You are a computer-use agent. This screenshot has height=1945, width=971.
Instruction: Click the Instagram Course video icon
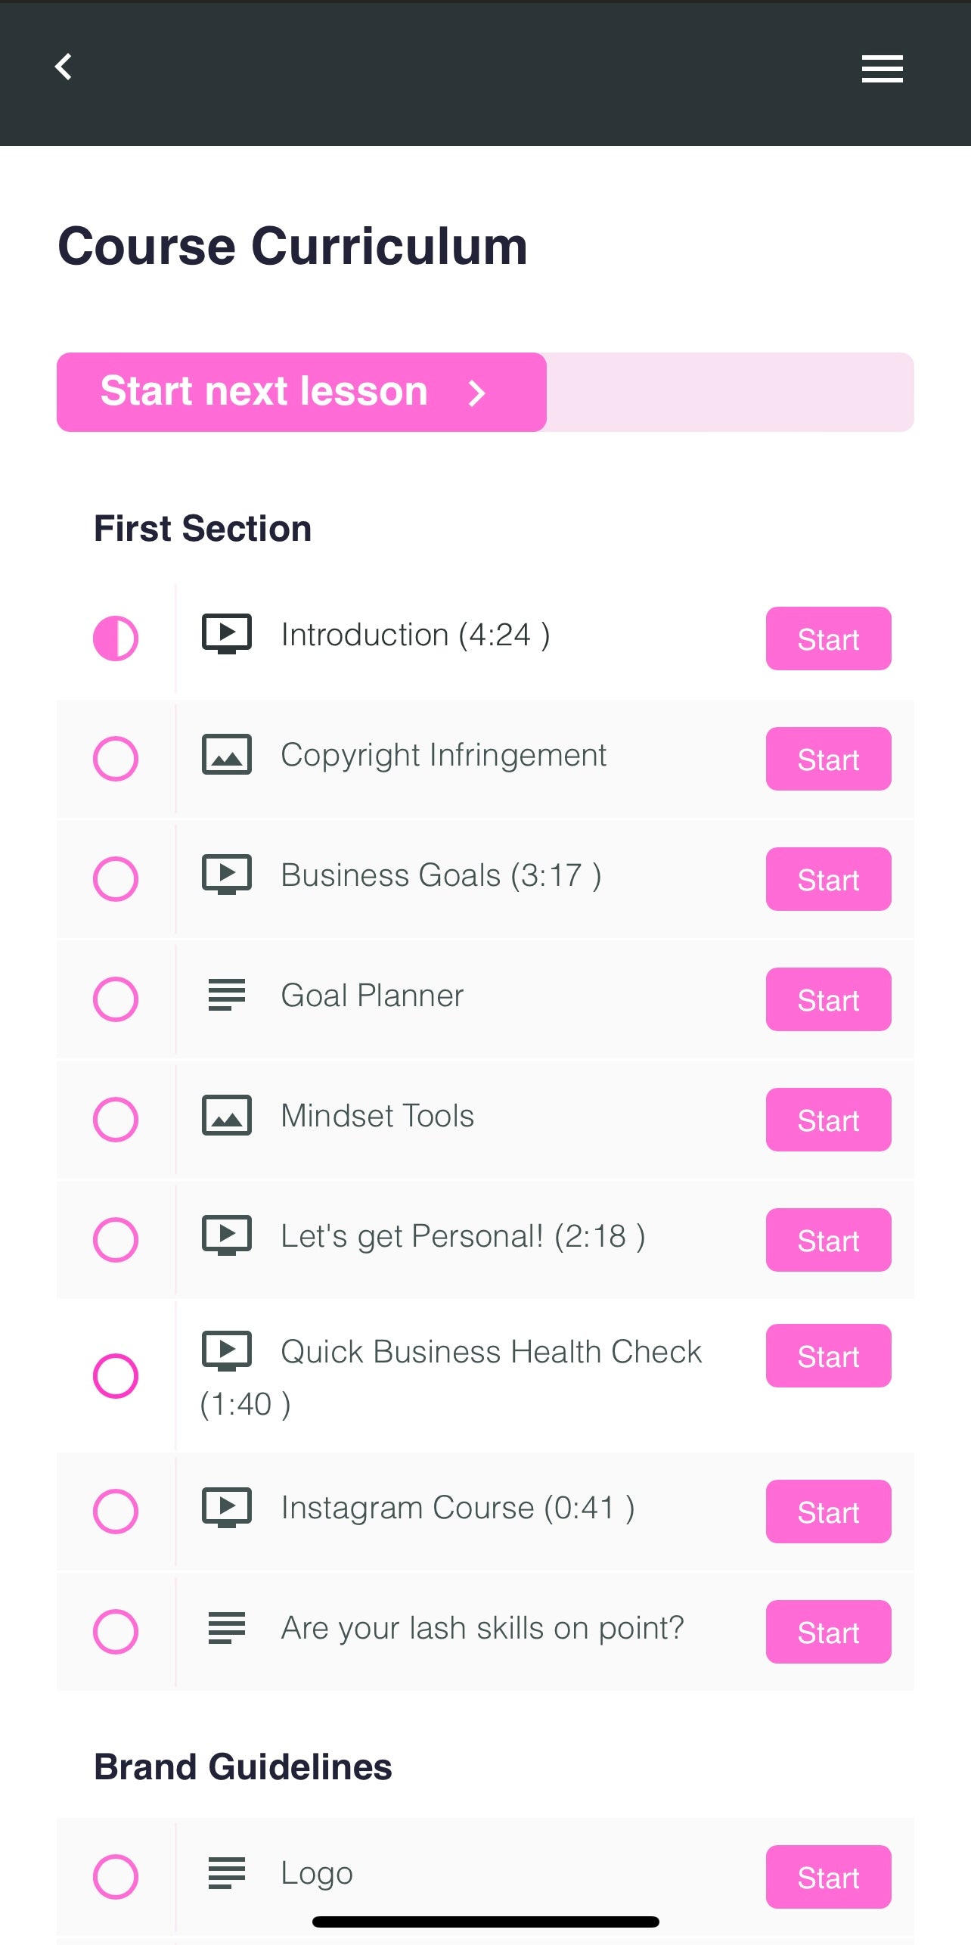(226, 1508)
